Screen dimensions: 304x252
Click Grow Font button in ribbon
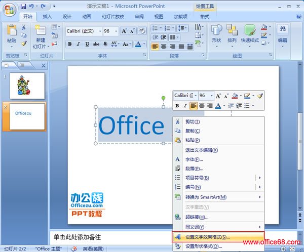[x=124, y=31]
